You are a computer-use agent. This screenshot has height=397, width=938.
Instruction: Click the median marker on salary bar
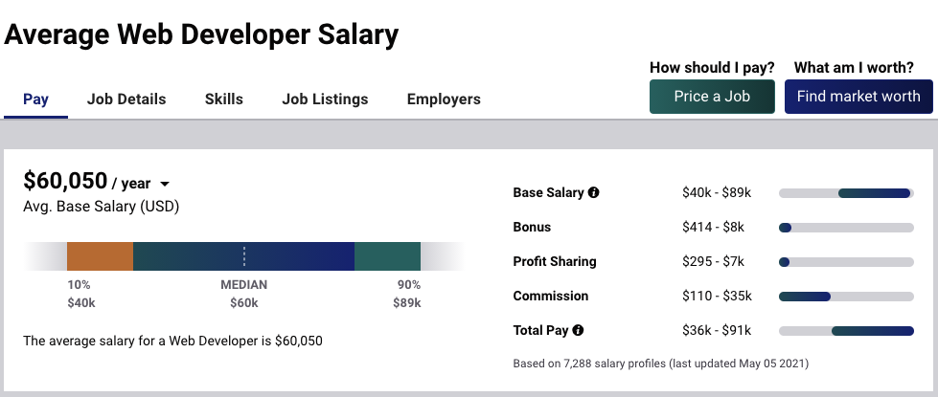pyautogui.click(x=244, y=256)
